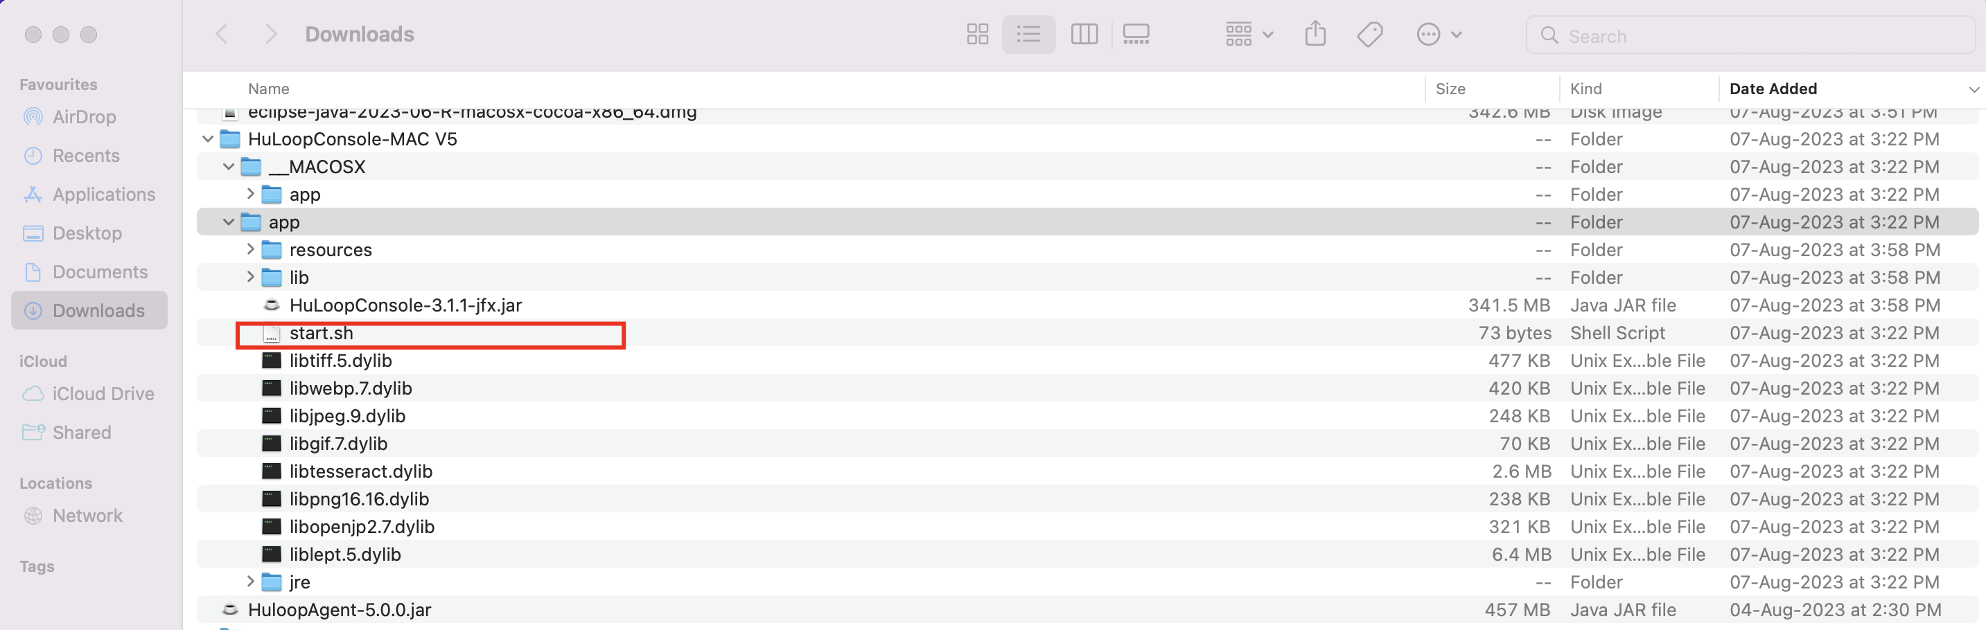Collapse the HuLoopConsole-MAC V5 folder
This screenshot has height=630, width=1986.
coord(207,139)
